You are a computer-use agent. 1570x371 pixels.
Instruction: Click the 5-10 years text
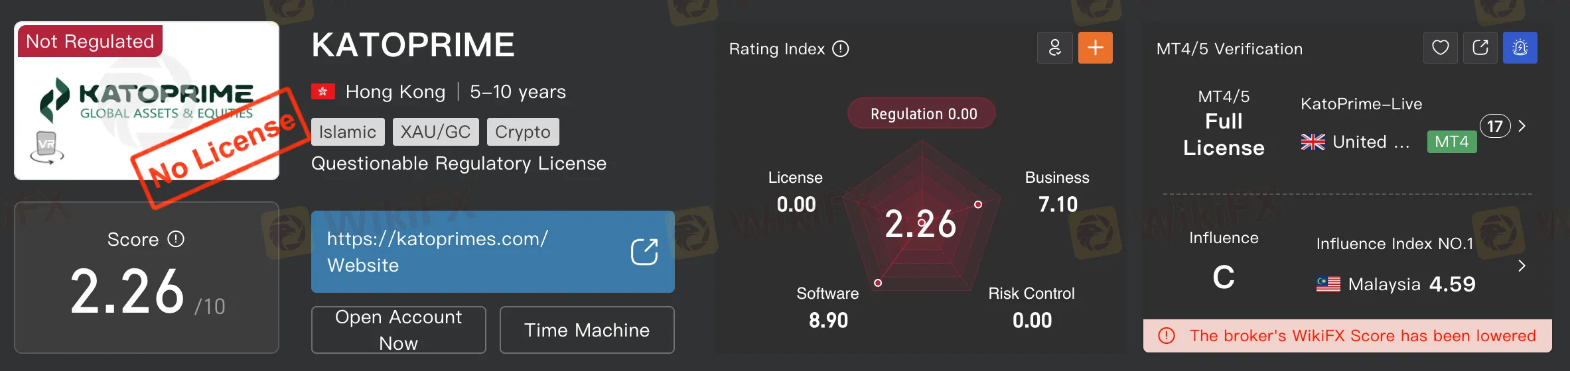(x=518, y=91)
